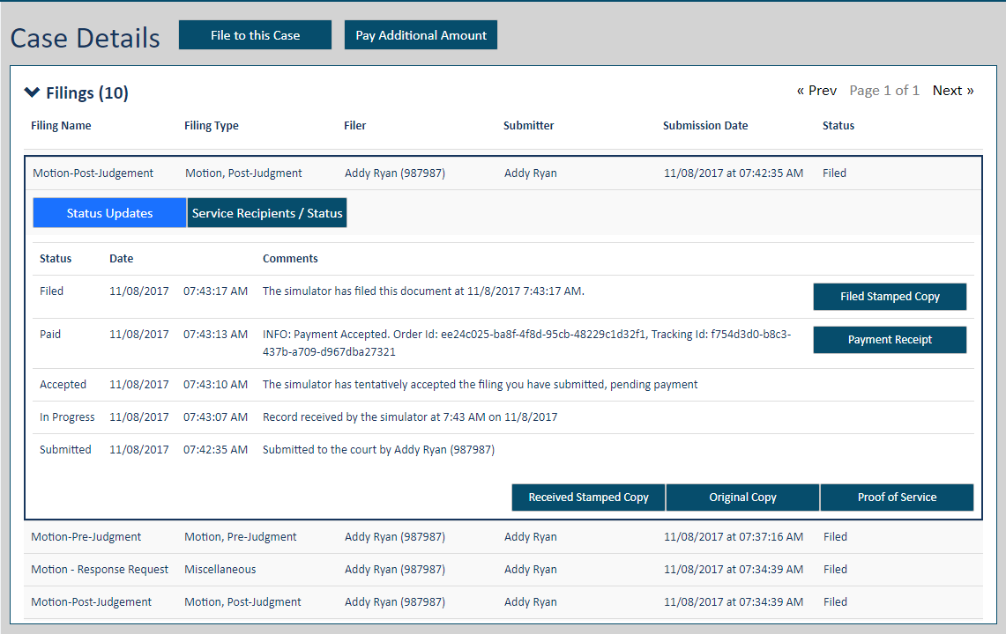
Task: Expand the Motion - Response Request filing row
Action: coord(99,569)
